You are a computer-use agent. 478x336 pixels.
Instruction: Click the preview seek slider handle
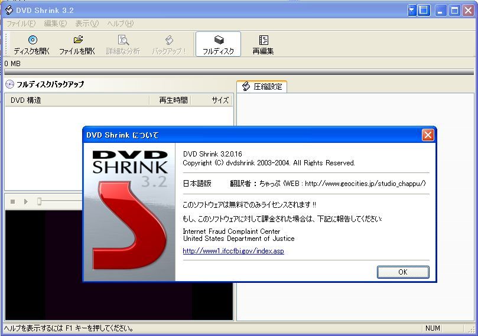click(39, 201)
